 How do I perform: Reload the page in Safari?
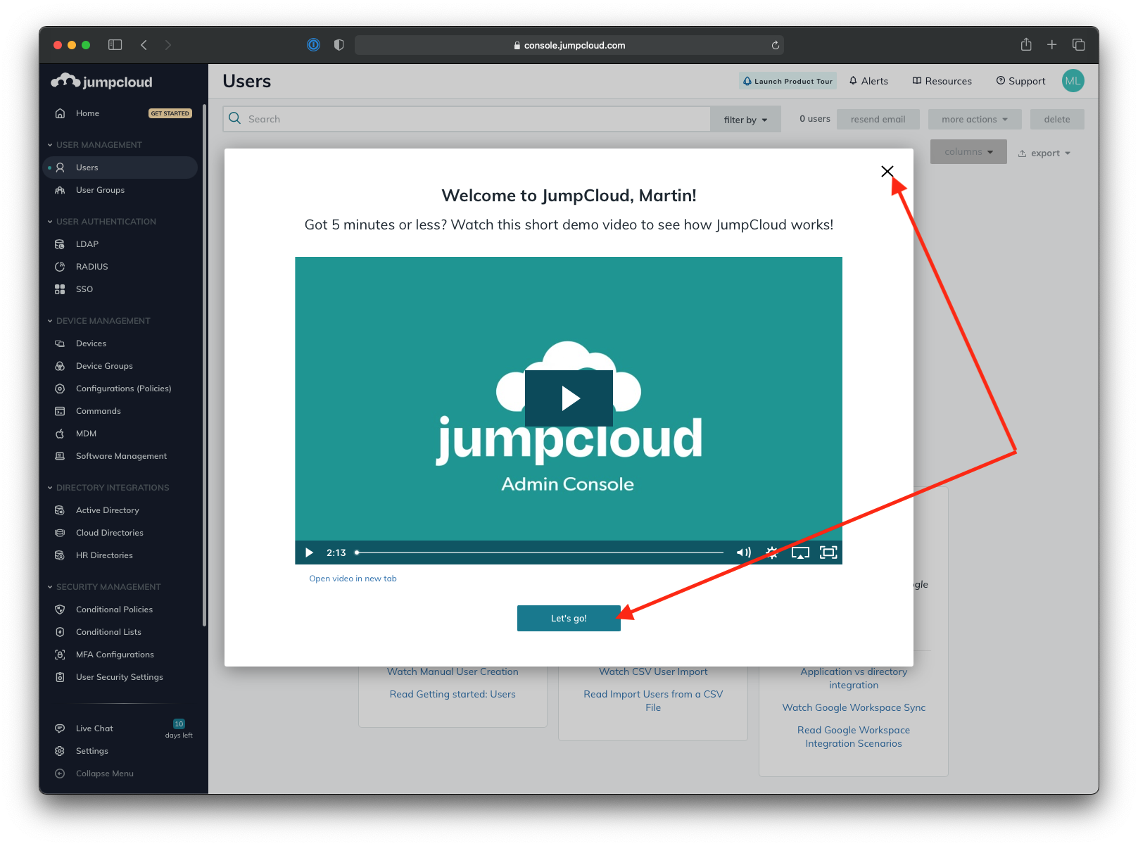(x=775, y=45)
